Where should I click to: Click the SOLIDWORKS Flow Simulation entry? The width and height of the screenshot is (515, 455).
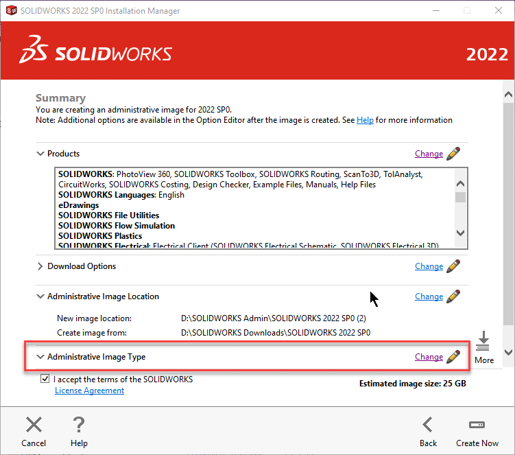click(x=117, y=226)
